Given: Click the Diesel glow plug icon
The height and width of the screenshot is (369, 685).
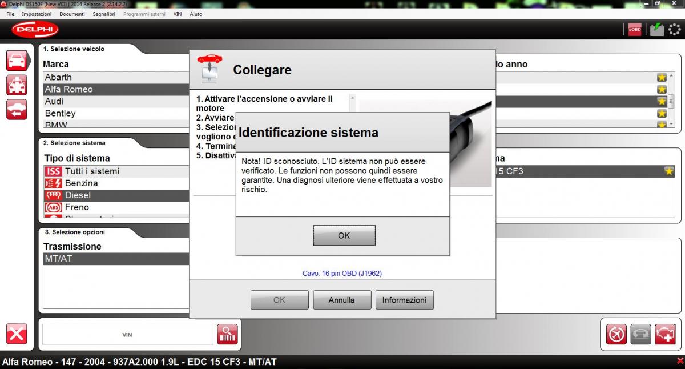Looking at the screenshot, I should tap(53, 195).
